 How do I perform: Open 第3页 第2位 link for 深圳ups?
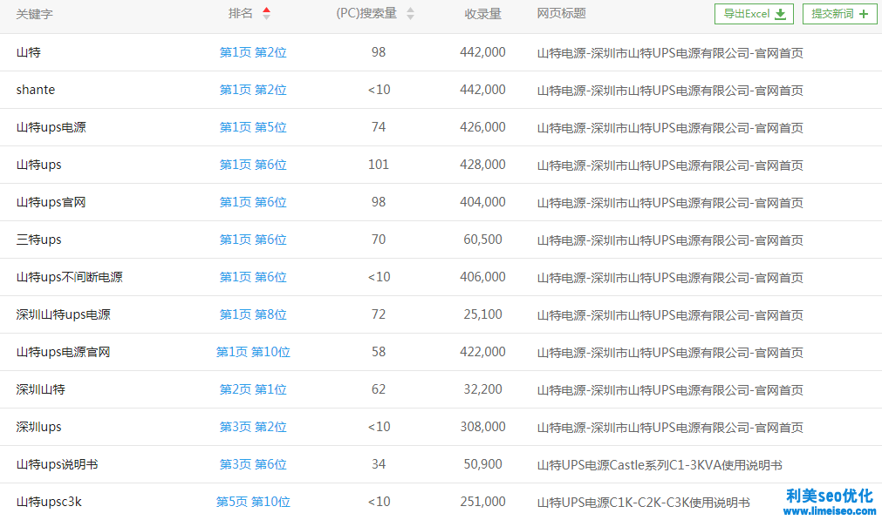(253, 427)
